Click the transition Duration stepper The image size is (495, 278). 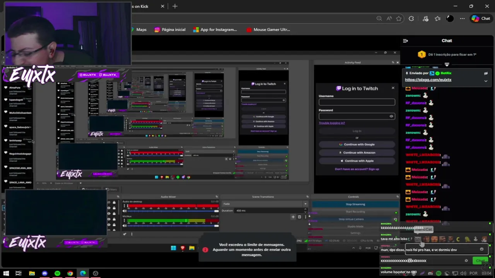[x=306, y=210]
